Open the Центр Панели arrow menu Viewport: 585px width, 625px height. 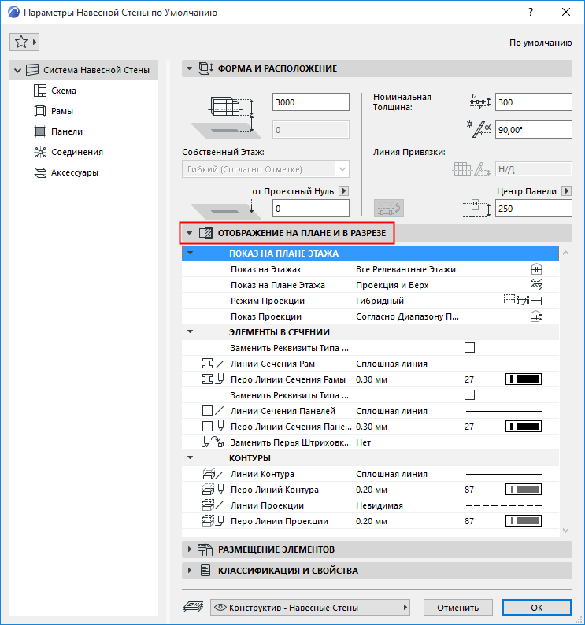click(566, 191)
